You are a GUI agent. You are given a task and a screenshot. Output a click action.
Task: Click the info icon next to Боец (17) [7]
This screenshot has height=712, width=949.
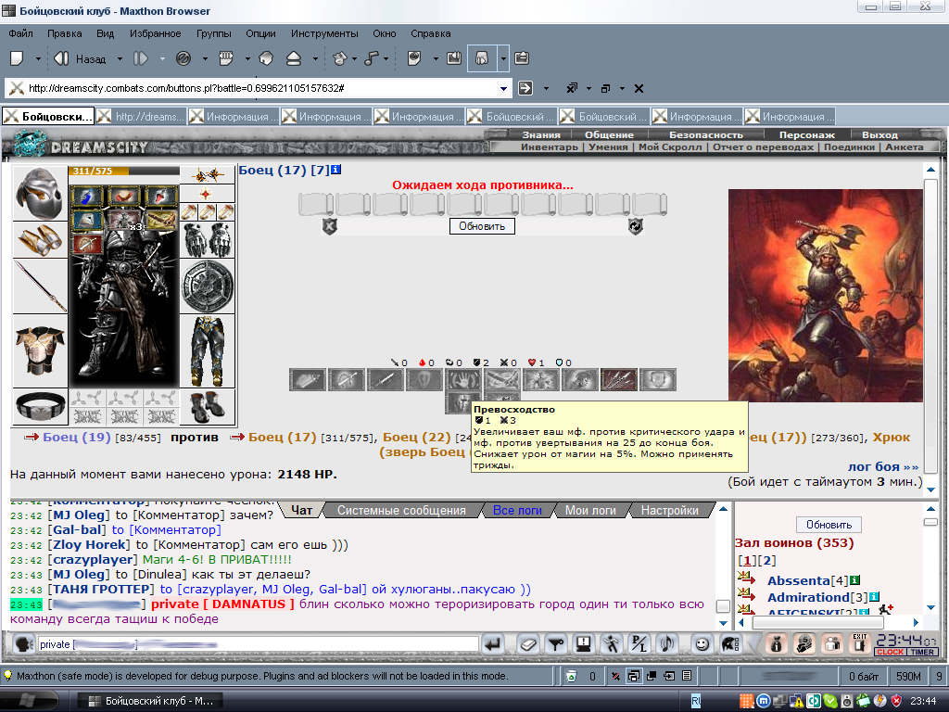335,171
